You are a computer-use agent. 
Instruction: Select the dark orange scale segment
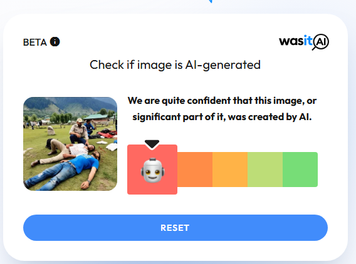click(195, 170)
